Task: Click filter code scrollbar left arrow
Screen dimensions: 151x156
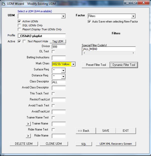Action: click(84, 53)
